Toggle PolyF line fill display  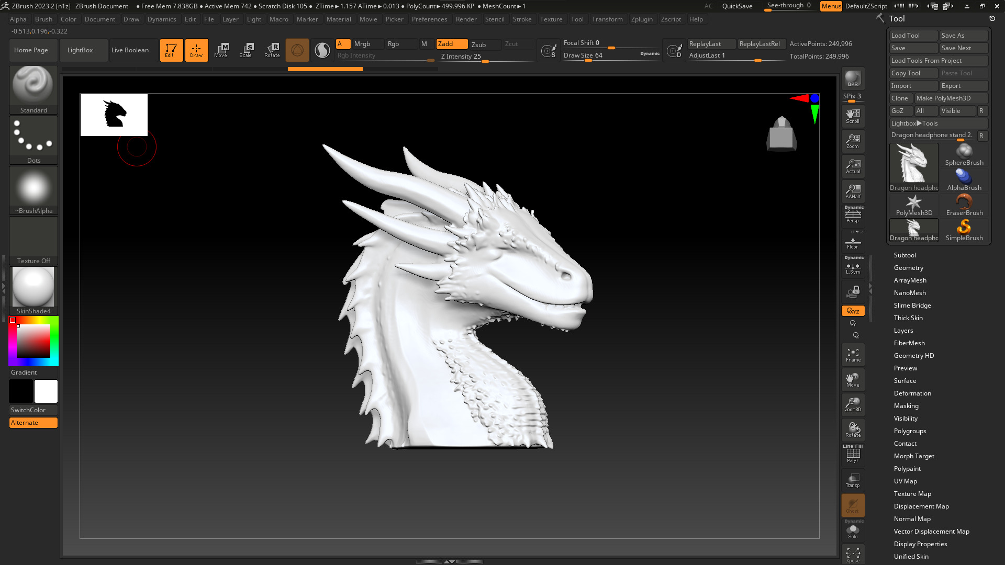click(853, 455)
